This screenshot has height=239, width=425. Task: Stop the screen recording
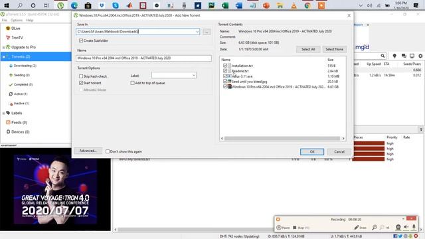point(301,228)
